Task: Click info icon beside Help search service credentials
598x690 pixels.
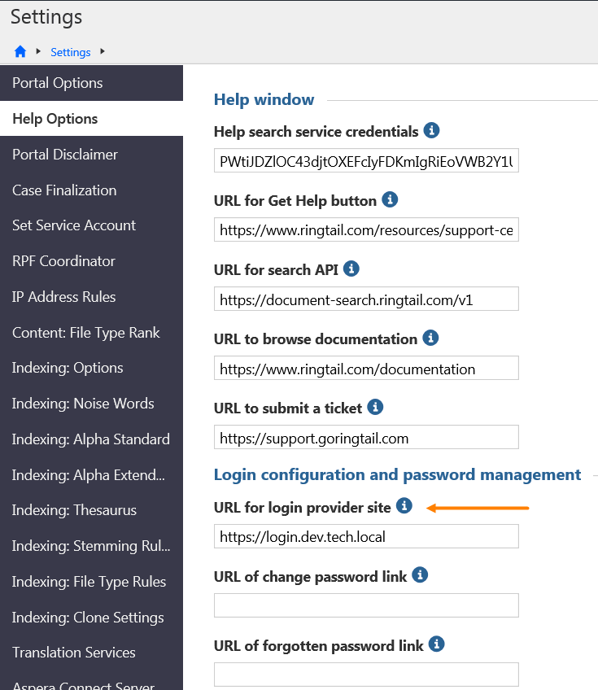Action: (x=432, y=130)
